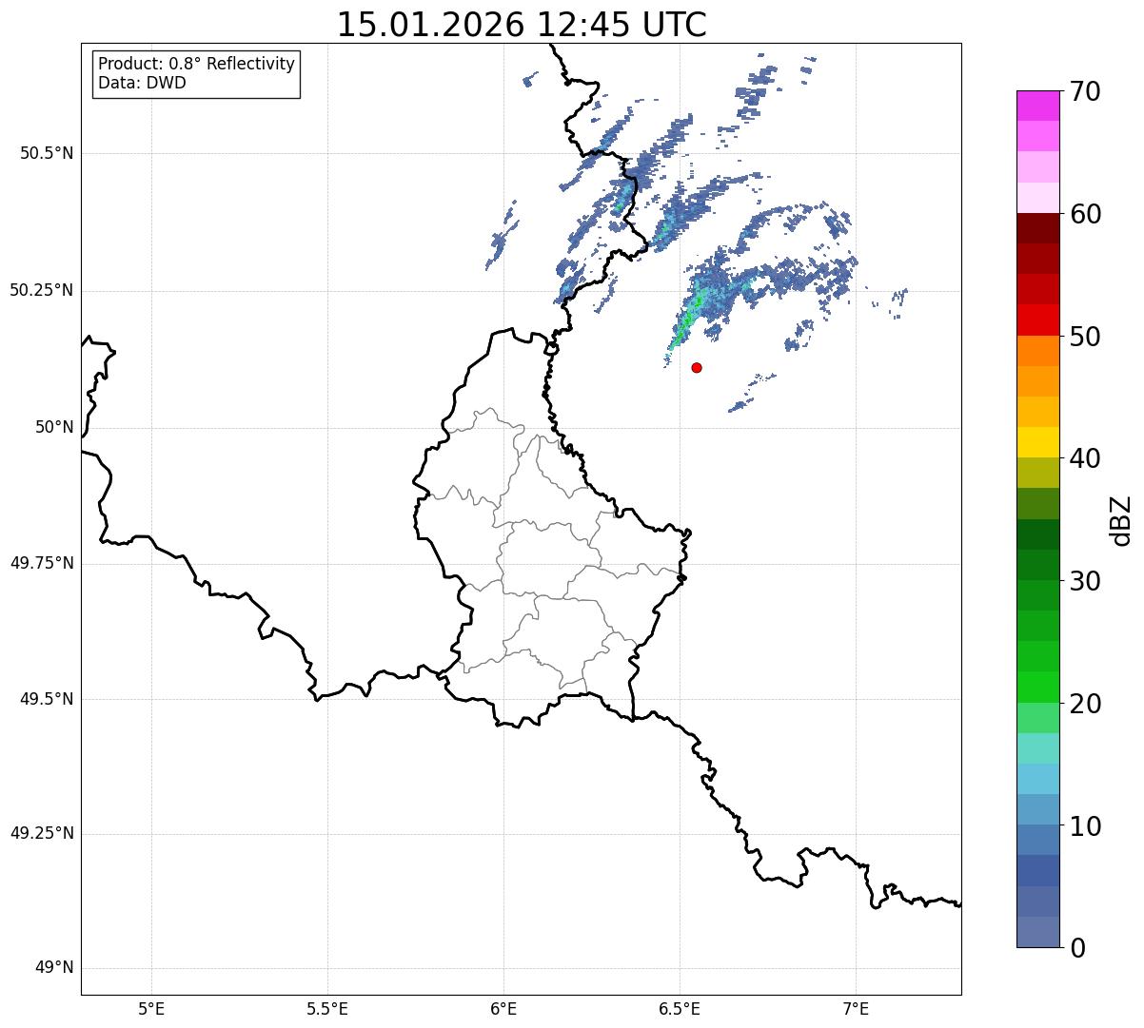
Task: Click the latitude label 49.75°N
Action: 42,563
